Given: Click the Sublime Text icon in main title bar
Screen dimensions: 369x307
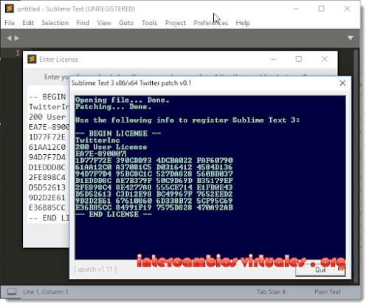Looking at the screenshot, I should tap(10, 9).
